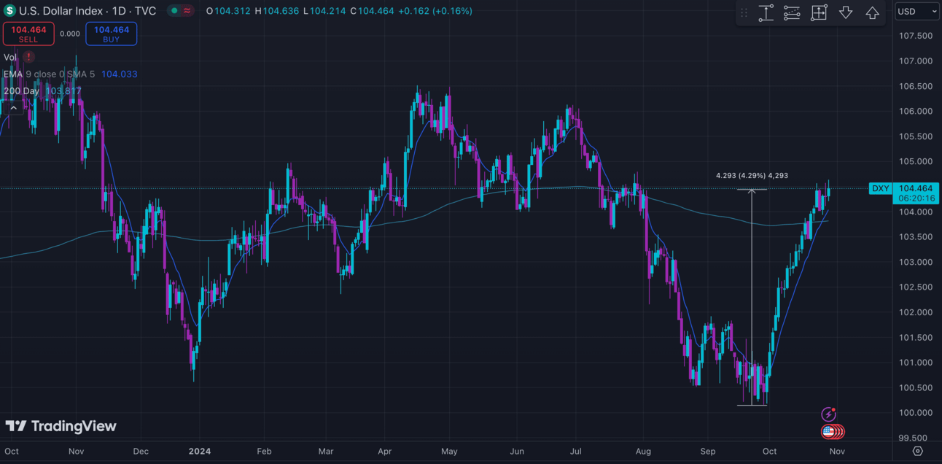
Task: Click the 103.817 200 Day value
Action: (x=63, y=91)
